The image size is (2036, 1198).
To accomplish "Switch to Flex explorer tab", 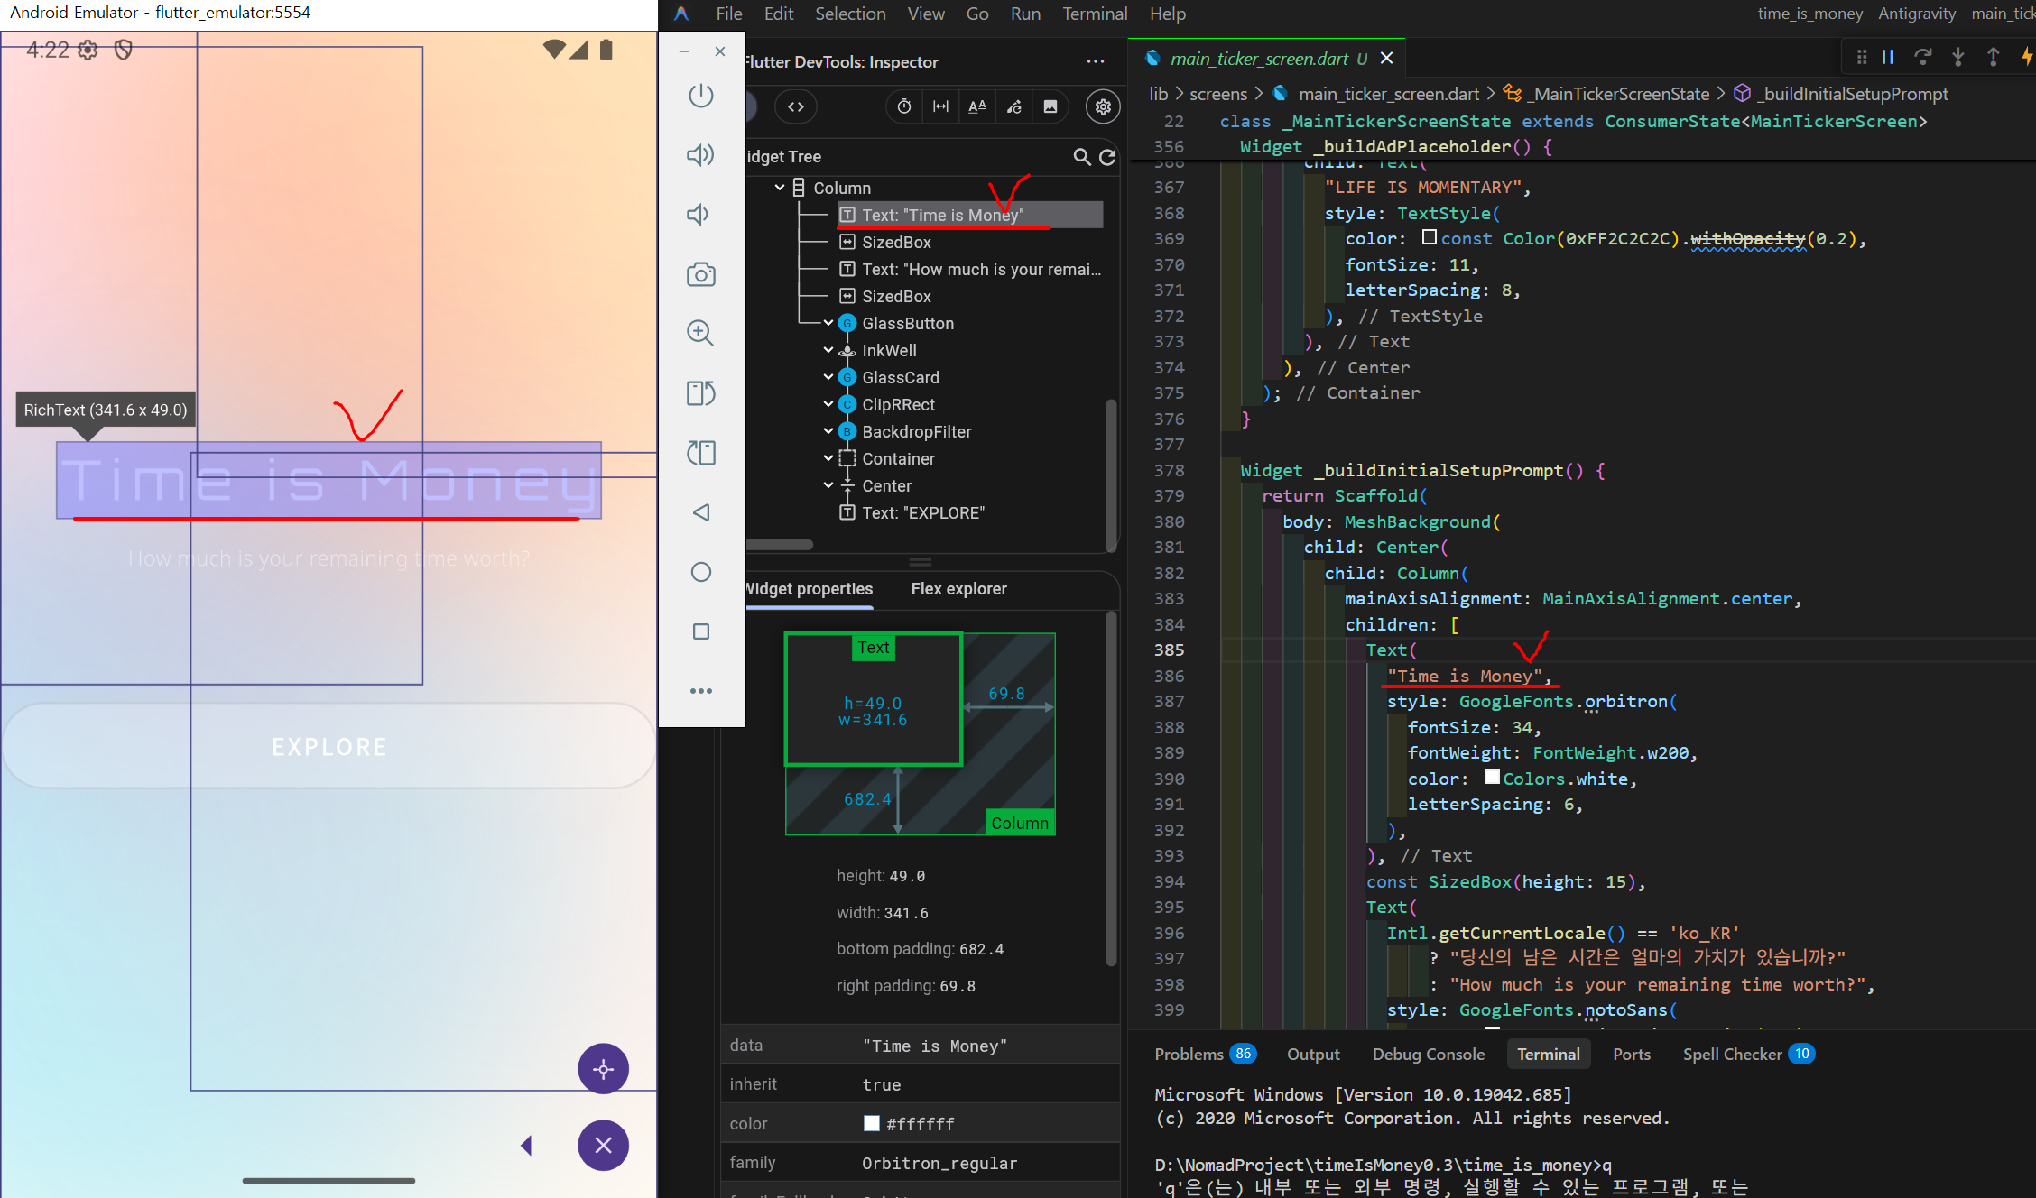I will [x=958, y=589].
